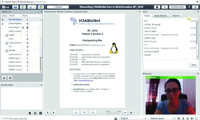Click the 1/1 slide page button
Image resolution: width=200 pixels, height=120 pixels.
[84, 112]
